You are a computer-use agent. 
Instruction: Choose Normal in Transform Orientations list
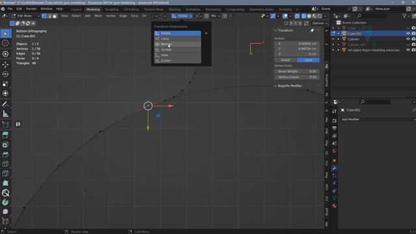click(177, 44)
